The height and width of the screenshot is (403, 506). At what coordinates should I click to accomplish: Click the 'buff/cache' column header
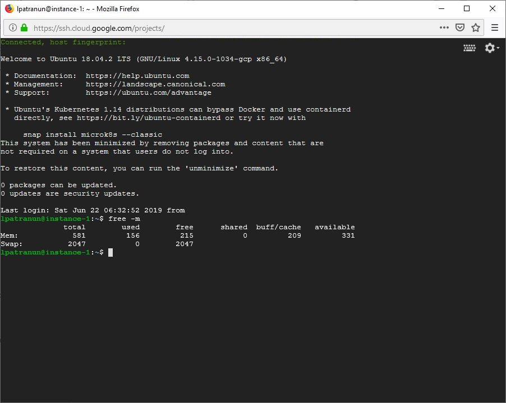tap(278, 227)
